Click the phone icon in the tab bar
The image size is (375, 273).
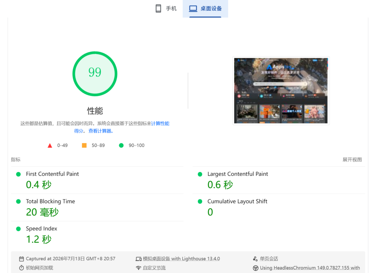click(x=158, y=9)
